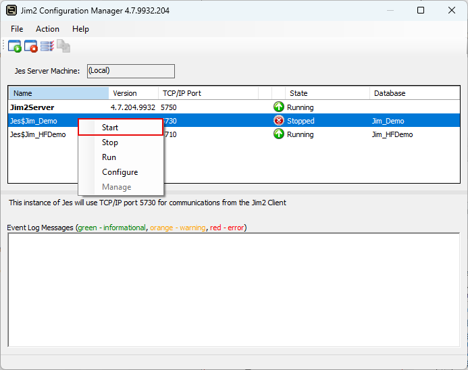Click the Jes Server Machine field

[x=131, y=71]
